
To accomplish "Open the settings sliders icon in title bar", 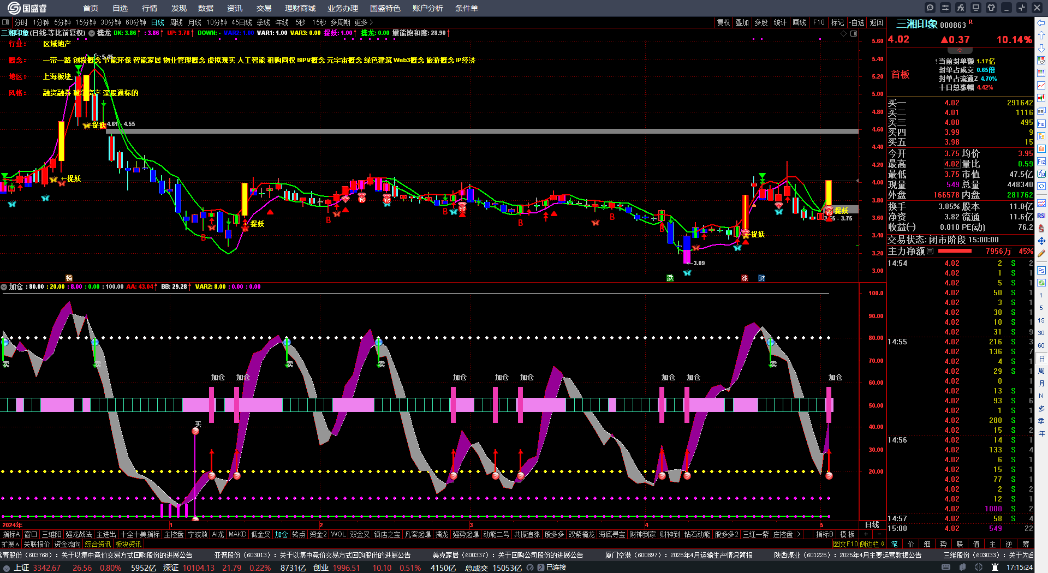I will [945, 8].
